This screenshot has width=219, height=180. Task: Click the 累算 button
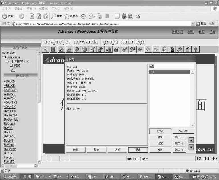tap(160, 137)
